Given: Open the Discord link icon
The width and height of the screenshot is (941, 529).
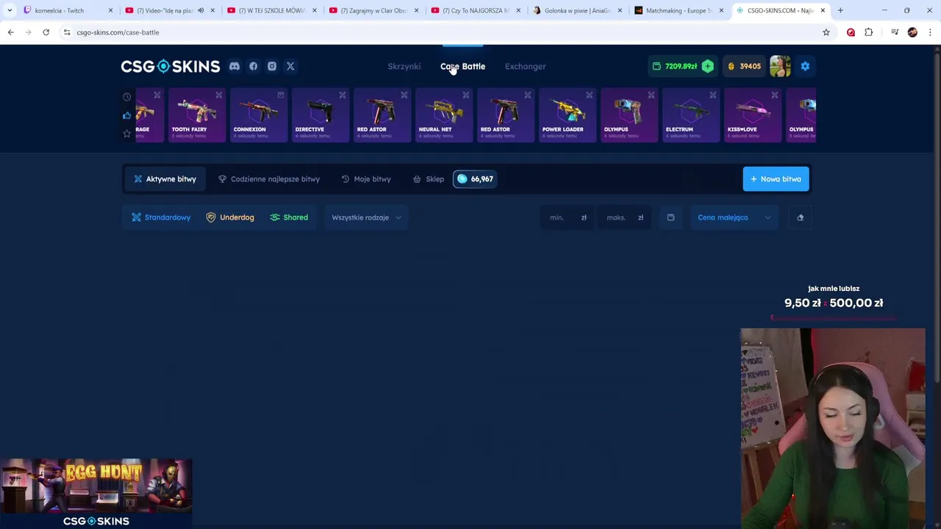Looking at the screenshot, I should point(234,66).
